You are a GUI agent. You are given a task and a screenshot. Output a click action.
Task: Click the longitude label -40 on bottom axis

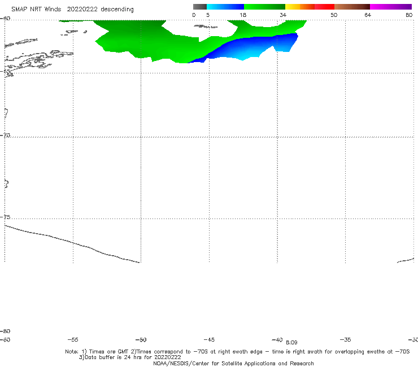277,339
